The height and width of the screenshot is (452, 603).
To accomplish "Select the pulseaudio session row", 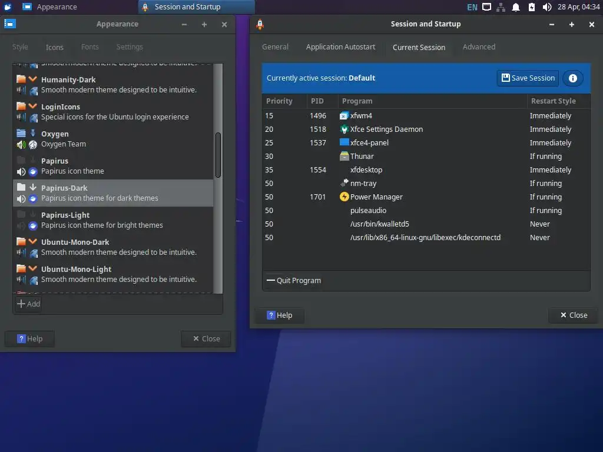I will tap(426, 211).
